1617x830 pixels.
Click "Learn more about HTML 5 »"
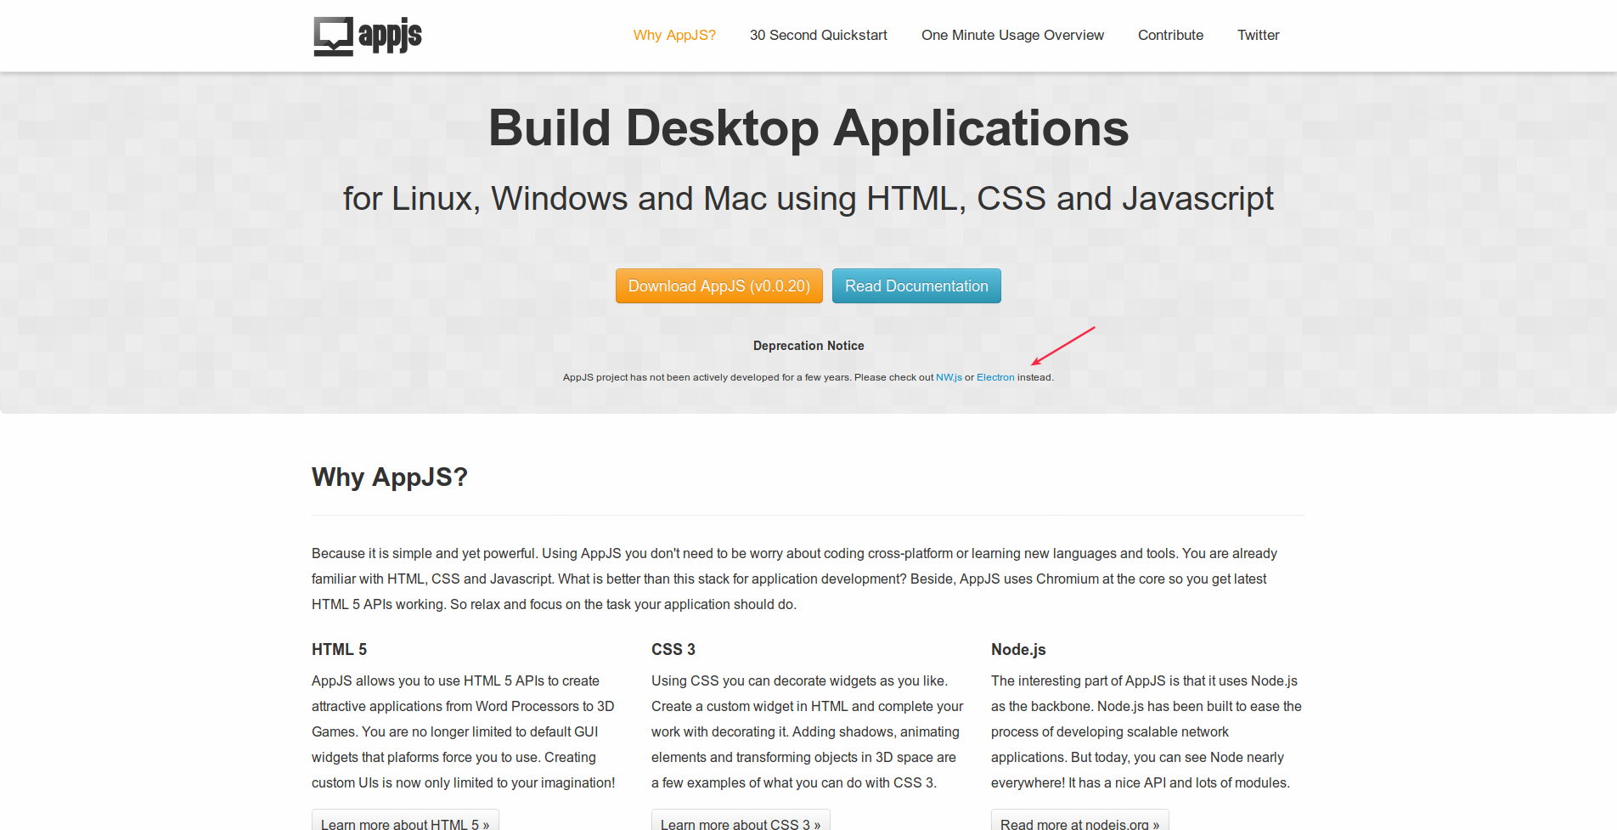pos(405,822)
